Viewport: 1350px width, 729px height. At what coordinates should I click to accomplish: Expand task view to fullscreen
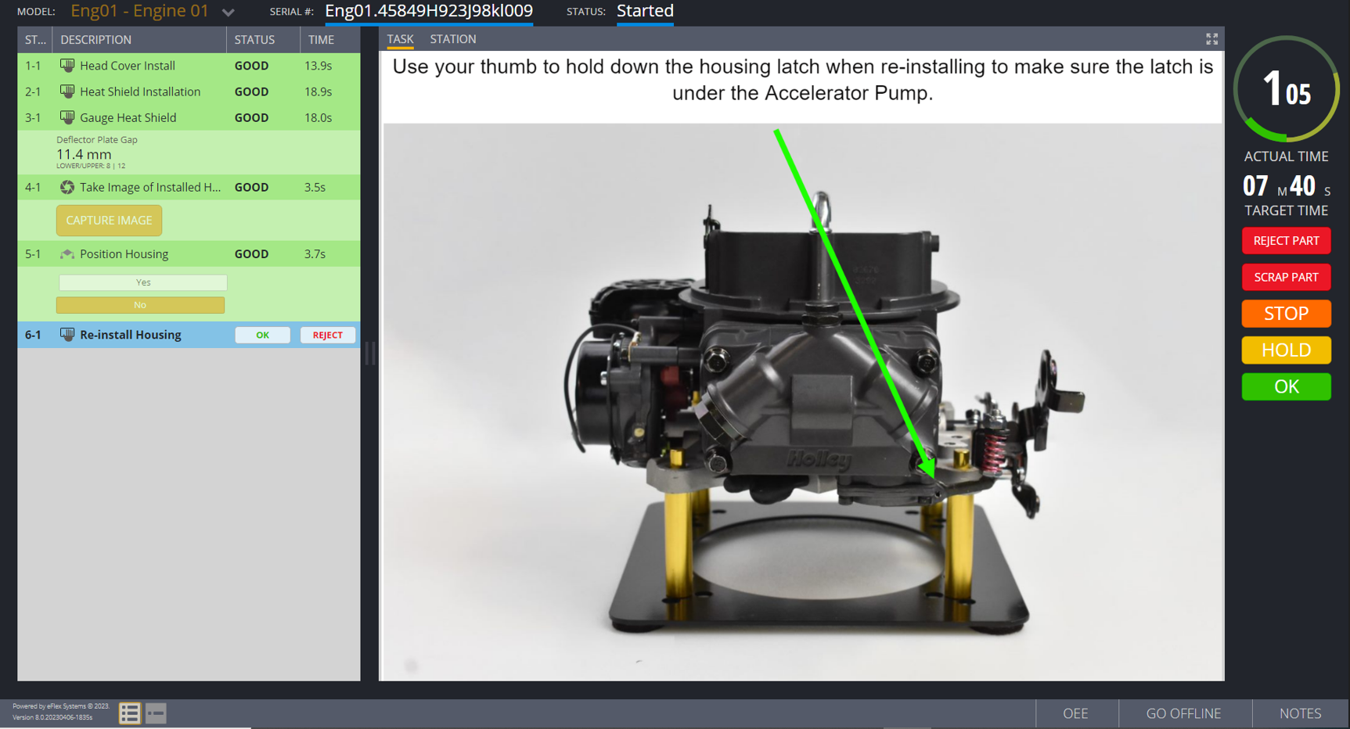pyautogui.click(x=1211, y=39)
